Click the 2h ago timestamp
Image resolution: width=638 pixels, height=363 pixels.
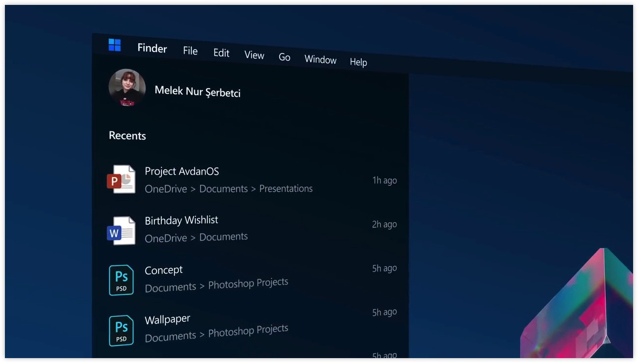pyautogui.click(x=385, y=224)
